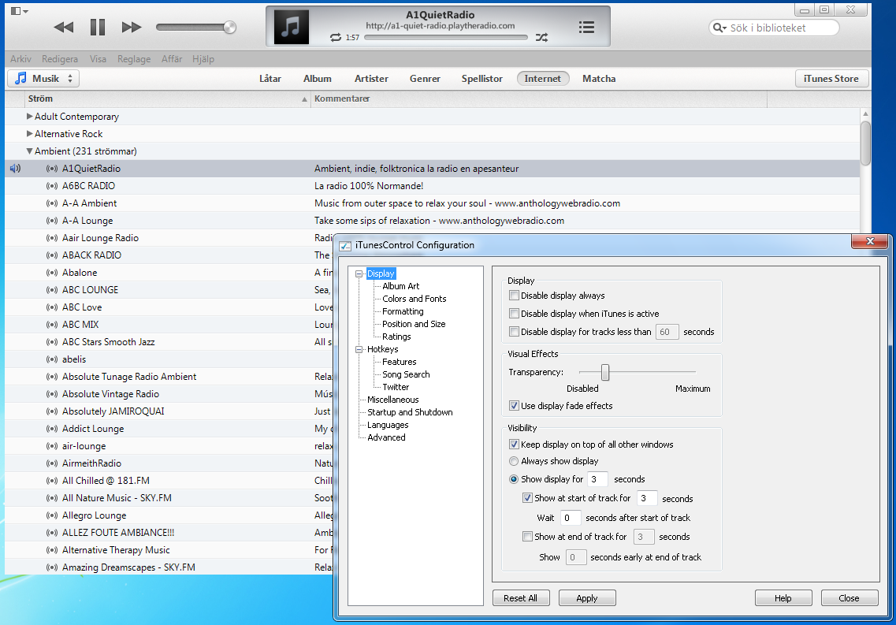896x625 pixels.
Task: Expand the Alternative Rock category
Action: tap(30, 134)
